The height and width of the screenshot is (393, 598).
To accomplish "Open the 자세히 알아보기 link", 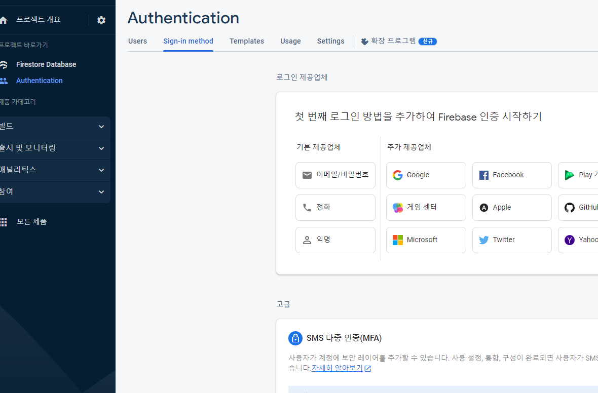I will point(337,368).
